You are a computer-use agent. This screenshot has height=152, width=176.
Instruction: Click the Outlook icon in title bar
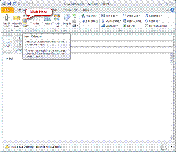3,4
